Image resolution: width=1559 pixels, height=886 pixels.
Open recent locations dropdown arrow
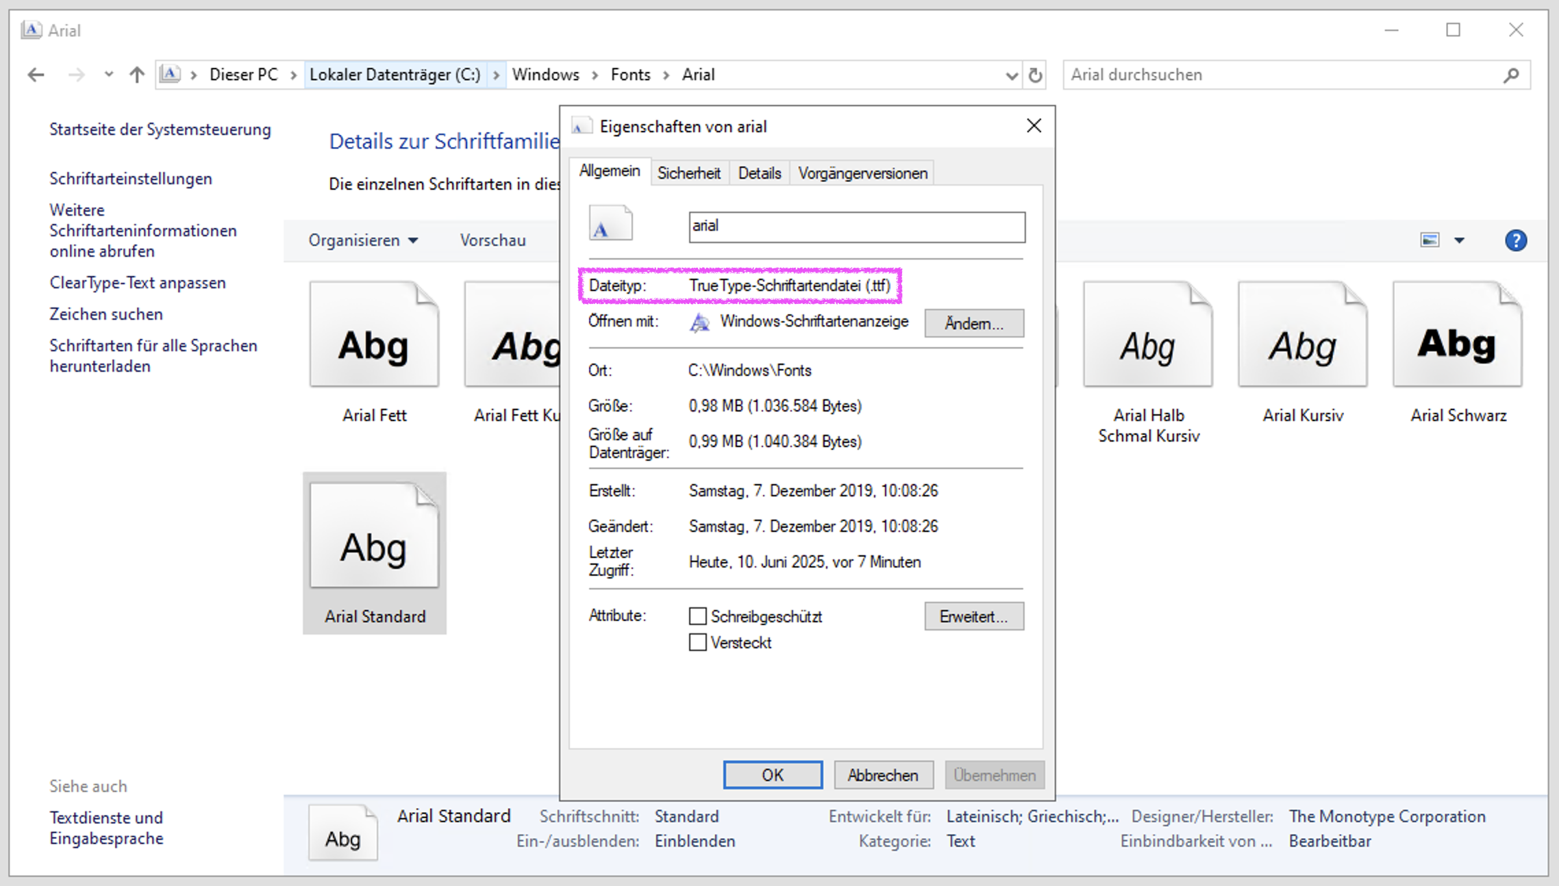[x=108, y=75]
